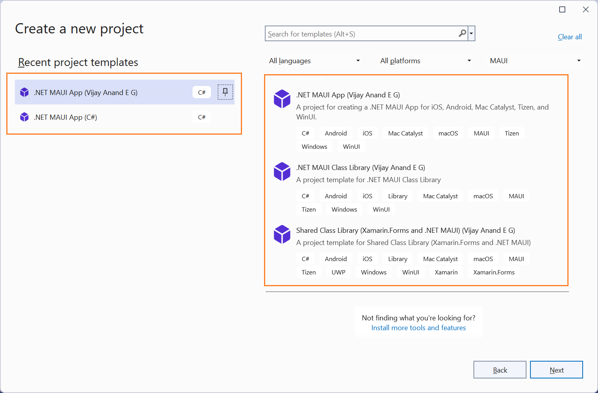Open the MAUI project type dropdown

(535, 61)
